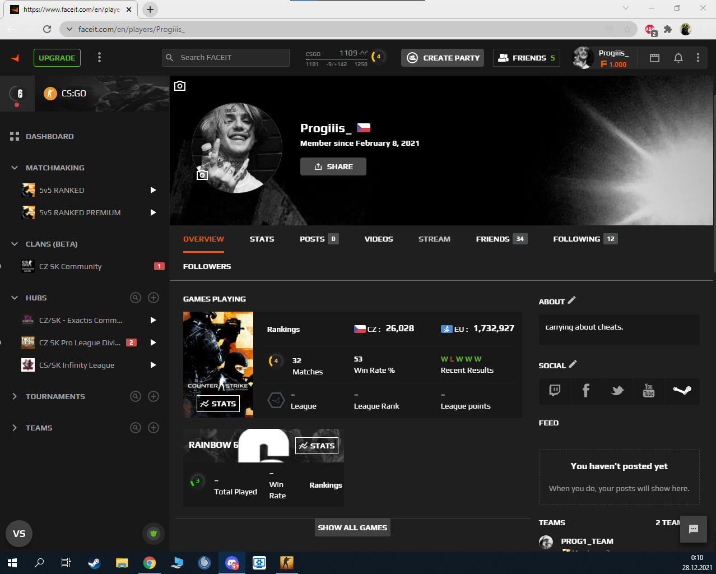Expand 5v5 RANKED PREMIUM arrow
Image resolution: width=716 pixels, height=574 pixels.
coord(153,212)
